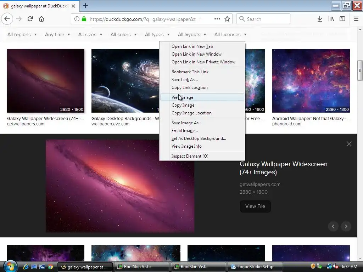Close the galaxy wallpaper DuckDuckGo tab
The height and width of the screenshot is (272, 363).
(73, 6)
